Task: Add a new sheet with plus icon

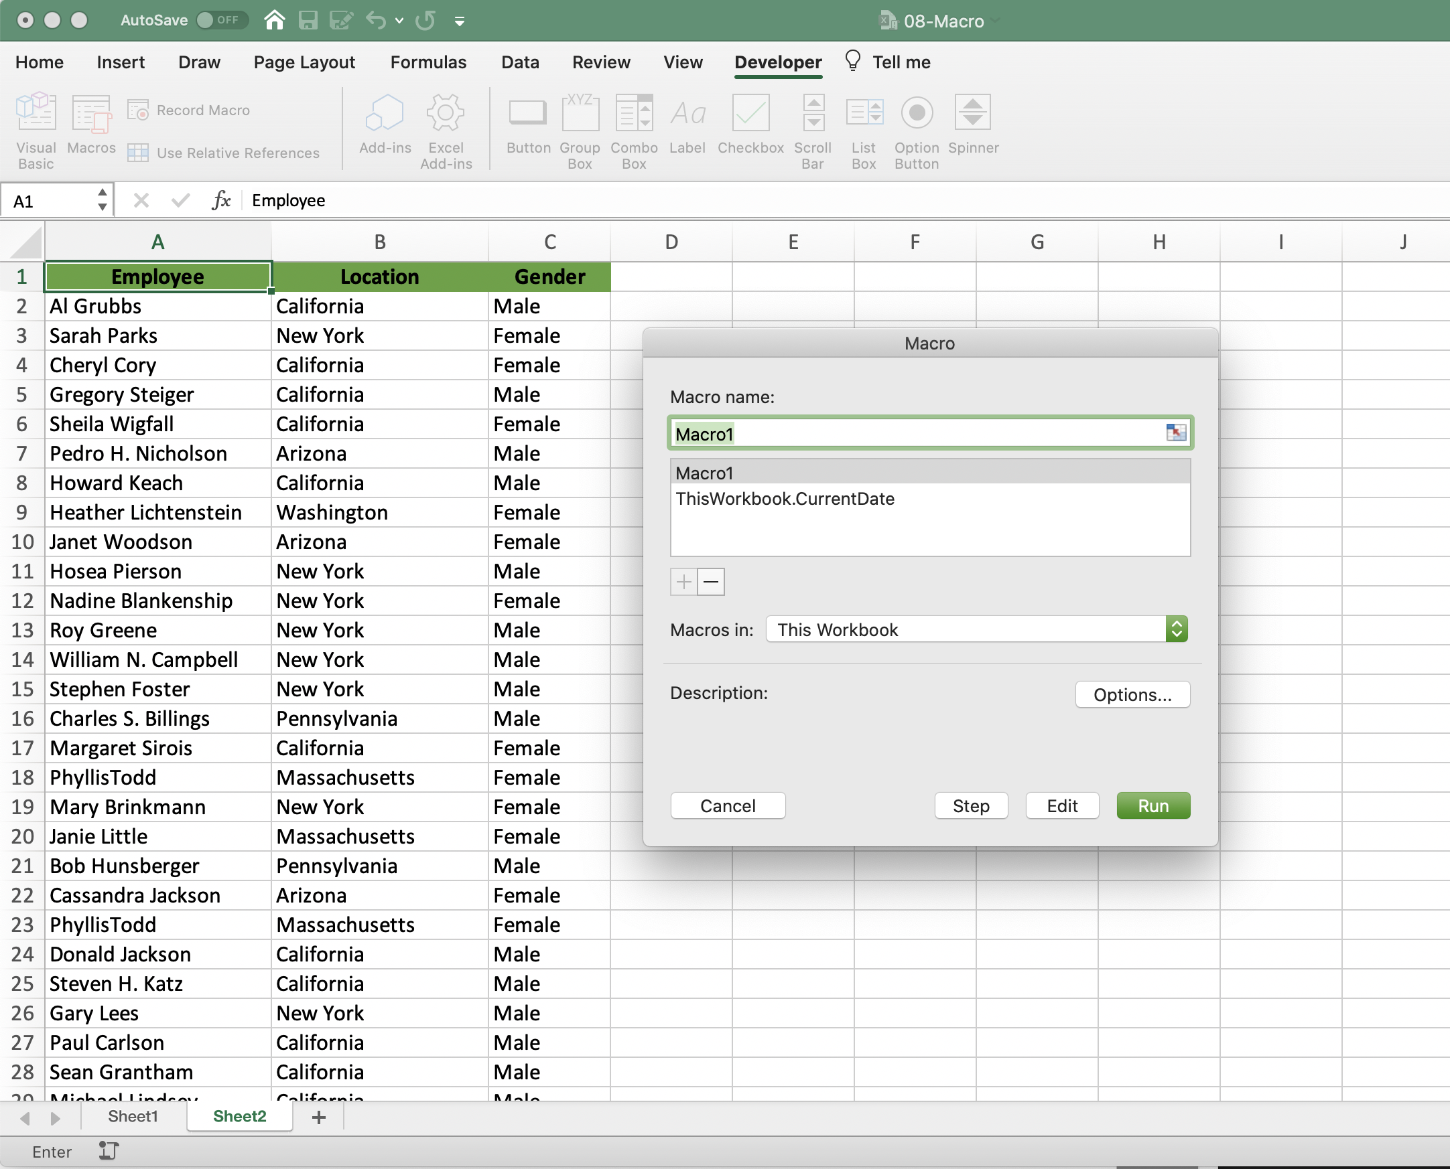Action: (319, 1118)
